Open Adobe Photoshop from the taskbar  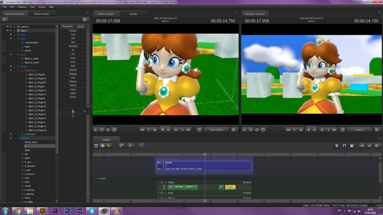pos(67,211)
